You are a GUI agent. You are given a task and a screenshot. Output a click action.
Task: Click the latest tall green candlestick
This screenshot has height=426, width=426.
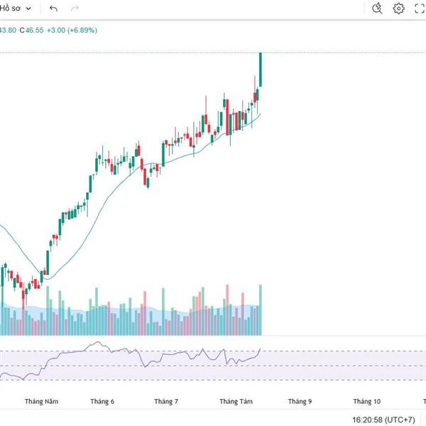coord(261,70)
